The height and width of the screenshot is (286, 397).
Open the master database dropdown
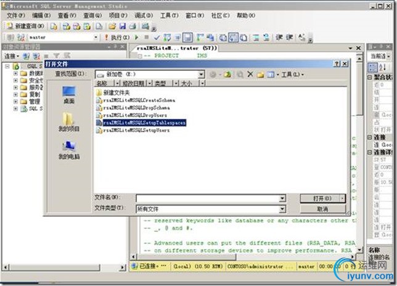(x=96, y=38)
